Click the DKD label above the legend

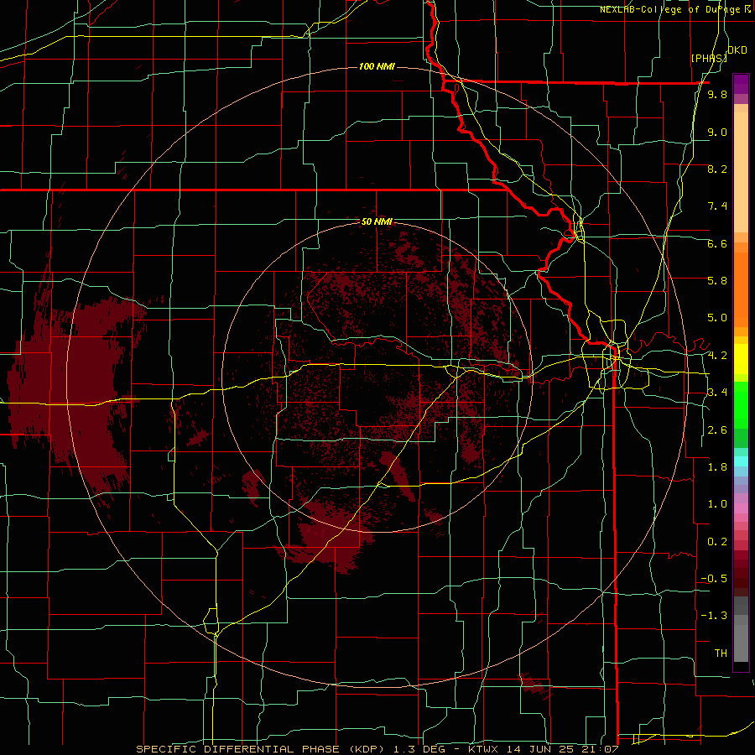click(737, 50)
